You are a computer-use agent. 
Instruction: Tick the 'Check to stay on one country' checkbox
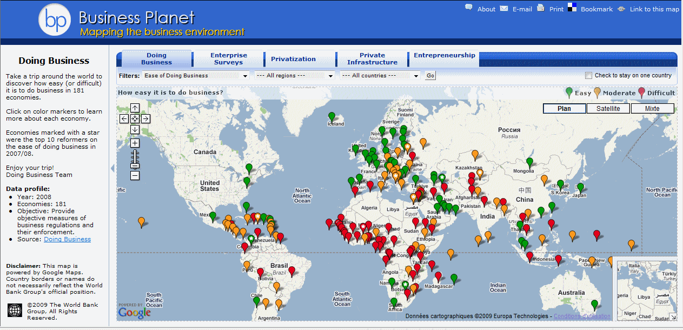[x=589, y=76]
